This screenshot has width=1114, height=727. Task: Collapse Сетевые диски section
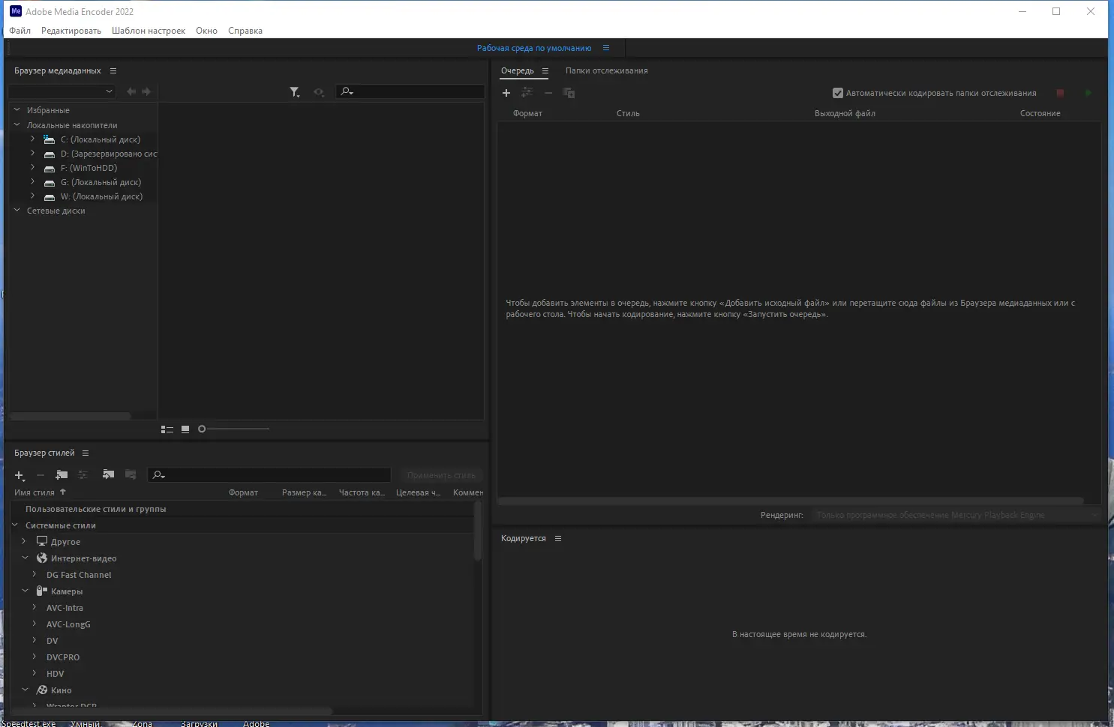click(17, 211)
